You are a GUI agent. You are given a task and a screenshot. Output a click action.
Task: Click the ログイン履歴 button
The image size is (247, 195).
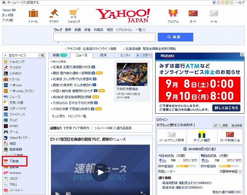point(221,125)
